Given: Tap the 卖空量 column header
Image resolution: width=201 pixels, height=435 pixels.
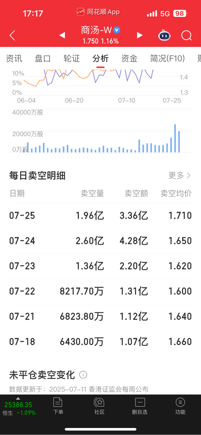Looking at the screenshot, I should (92, 193).
